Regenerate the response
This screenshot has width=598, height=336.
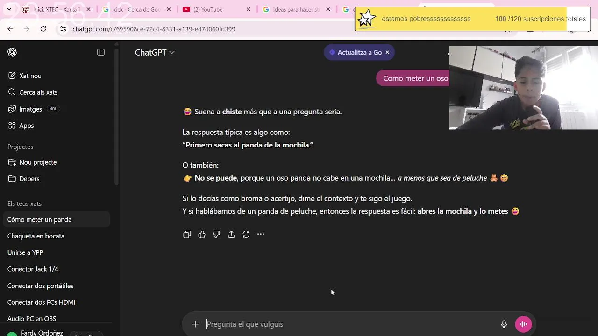246,234
